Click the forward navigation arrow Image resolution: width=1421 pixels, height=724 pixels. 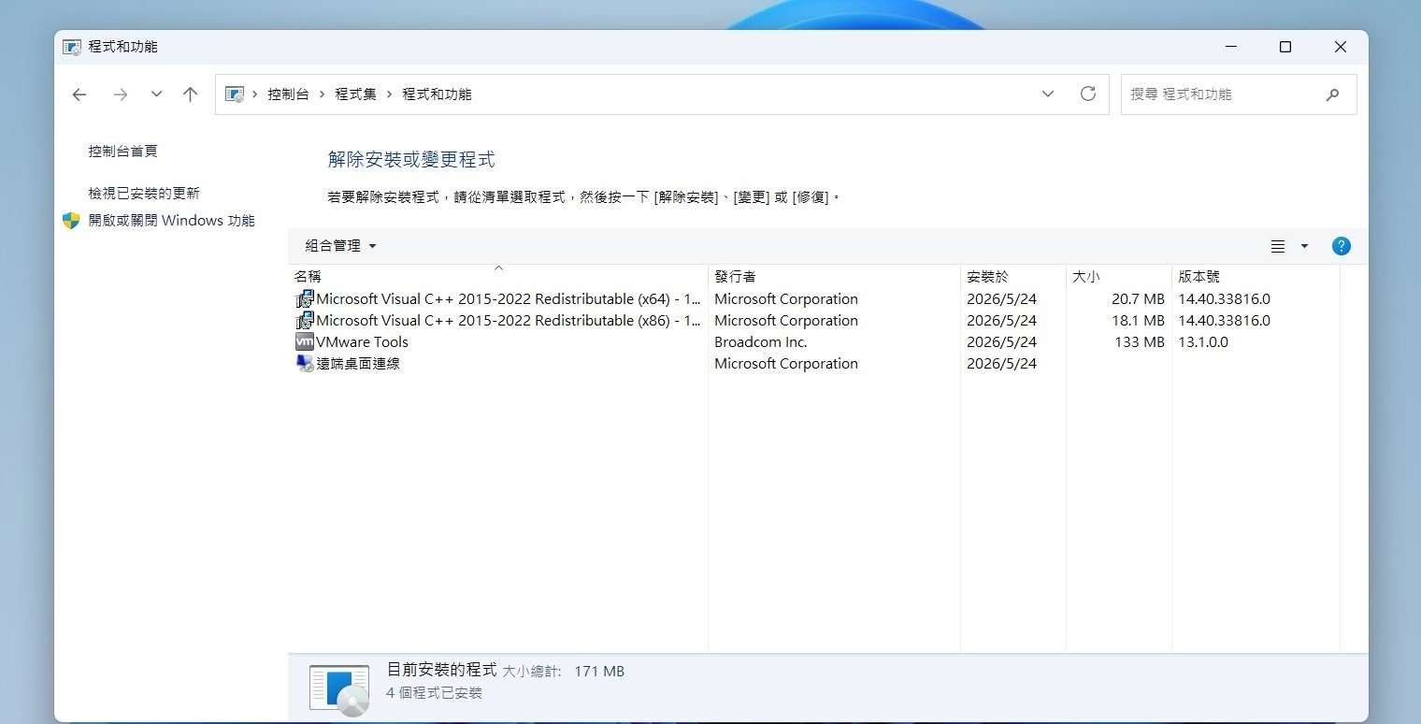pyautogui.click(x=120, y=94)
